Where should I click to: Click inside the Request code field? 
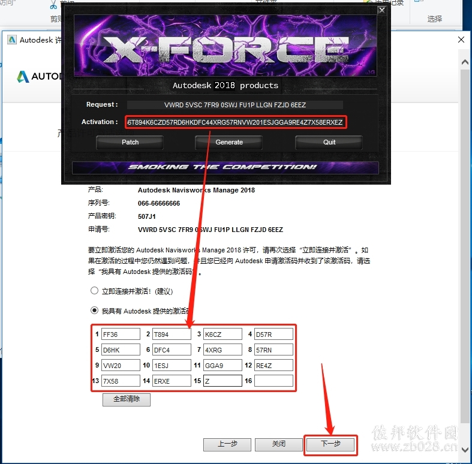click(x=235, y=105)
